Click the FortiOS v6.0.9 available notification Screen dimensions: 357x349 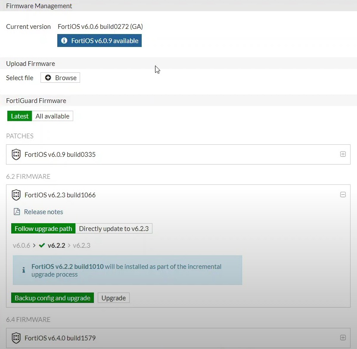99,41
